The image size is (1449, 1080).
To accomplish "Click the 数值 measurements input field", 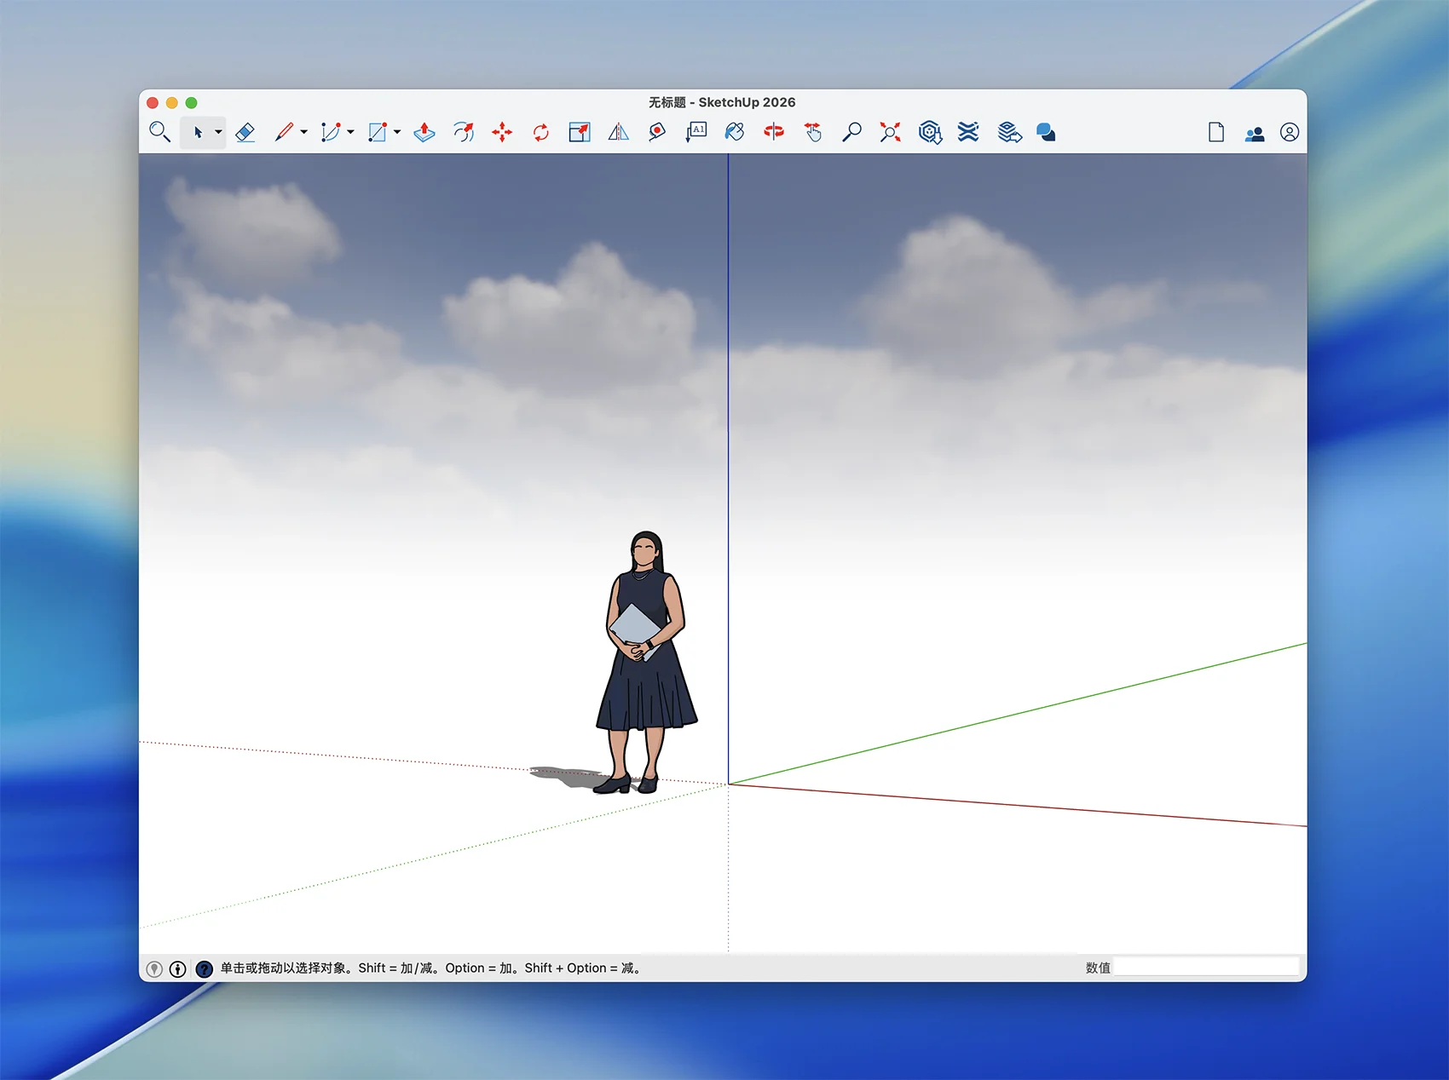I will [x=1205, y=967].
